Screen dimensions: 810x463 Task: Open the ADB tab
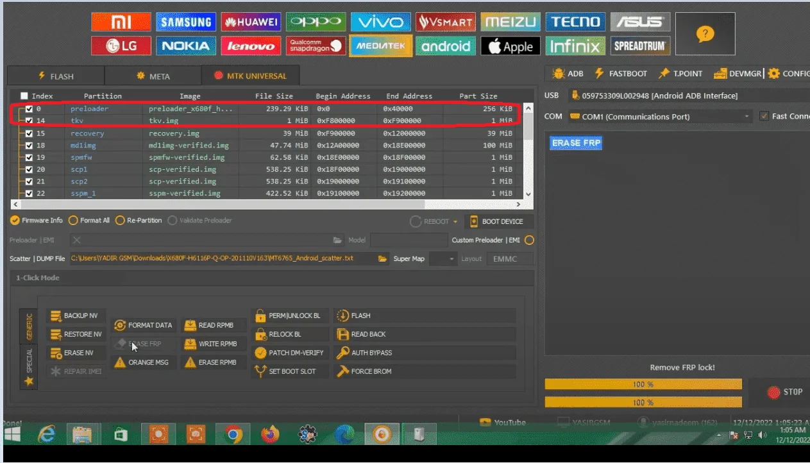[568, 73]
